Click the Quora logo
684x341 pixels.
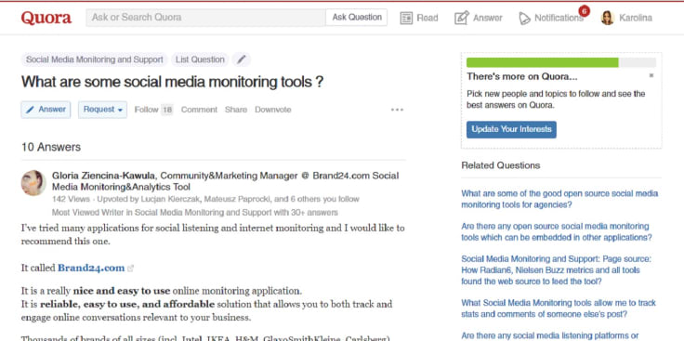click(46, 18)
